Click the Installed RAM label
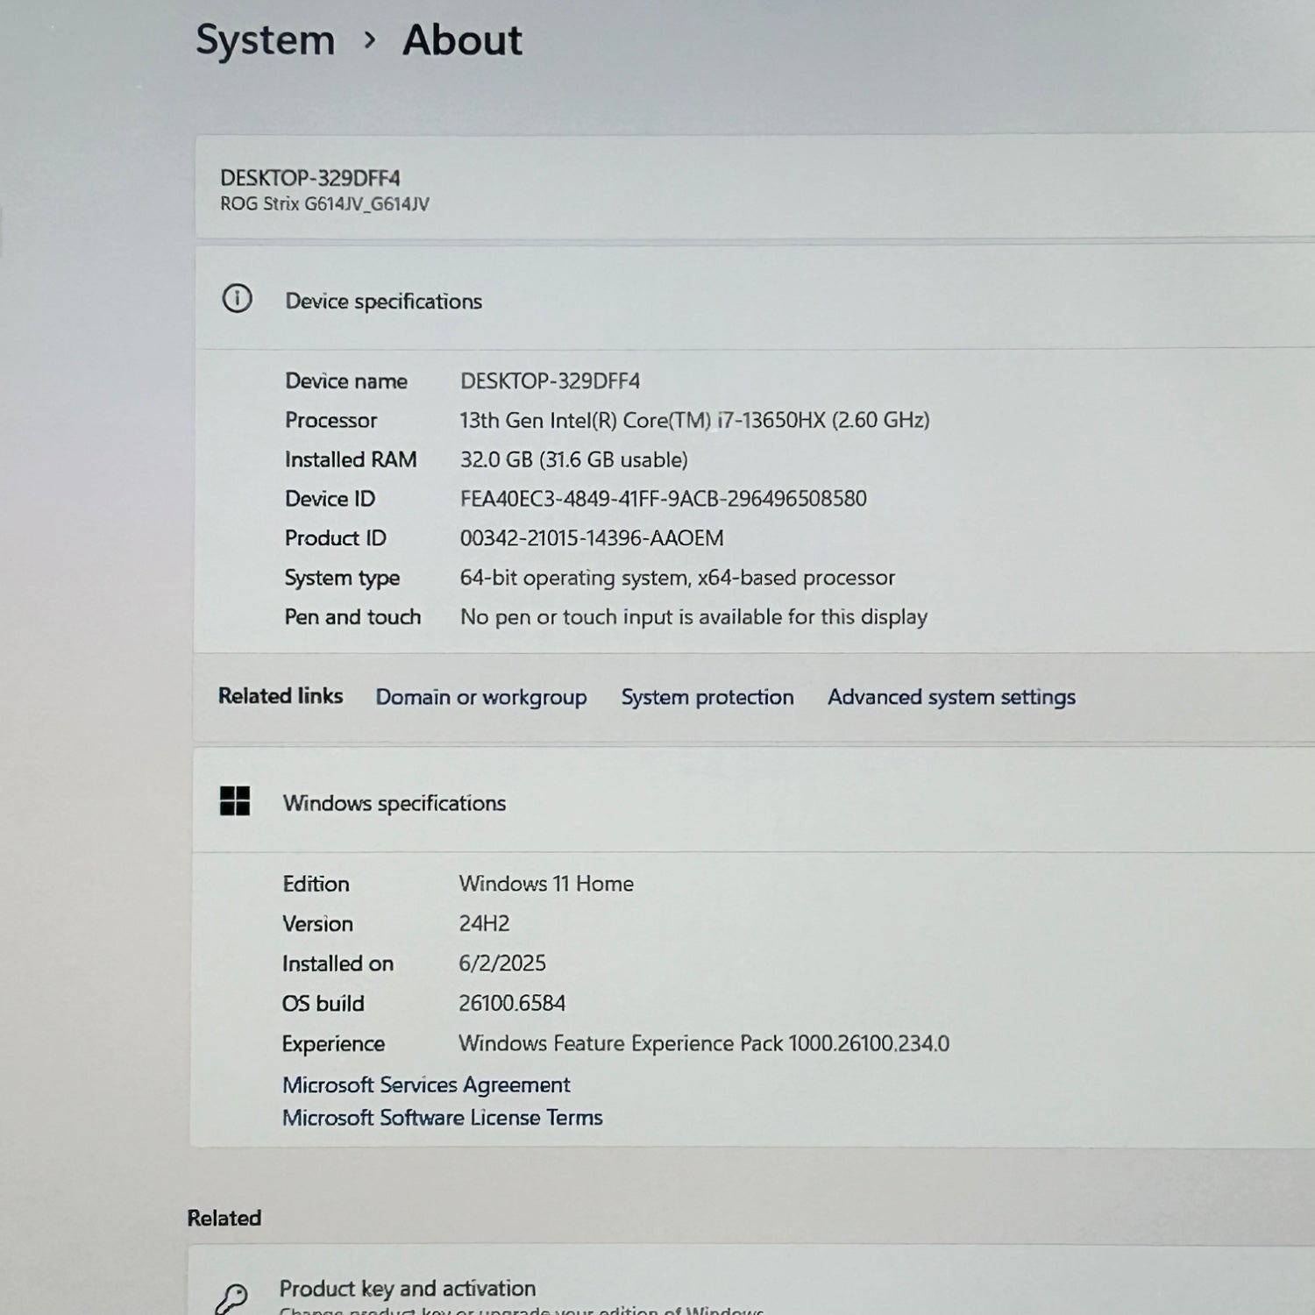This screenshot has height=1315, width=1315. tap(351, 460)
